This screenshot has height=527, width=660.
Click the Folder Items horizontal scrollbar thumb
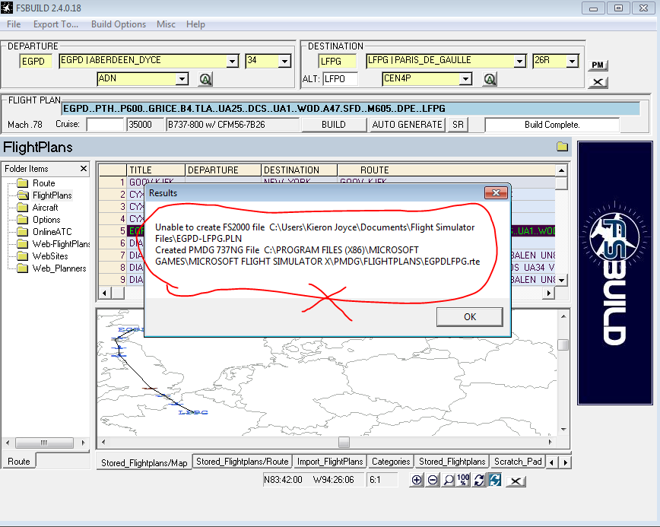(x=44, y=443)
